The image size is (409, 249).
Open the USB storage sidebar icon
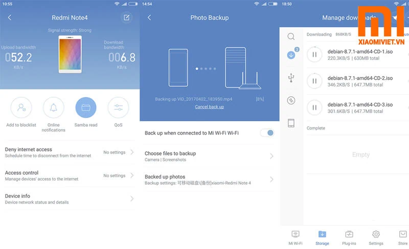tap(291, 78)
